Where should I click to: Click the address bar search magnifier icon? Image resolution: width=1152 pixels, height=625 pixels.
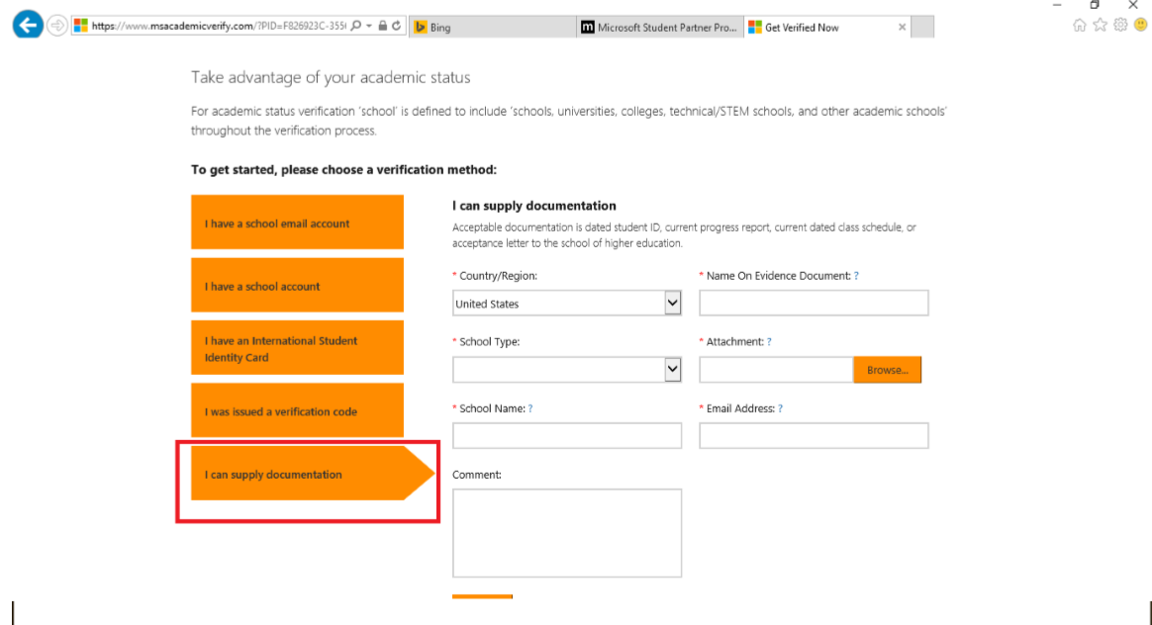point(356,27)
